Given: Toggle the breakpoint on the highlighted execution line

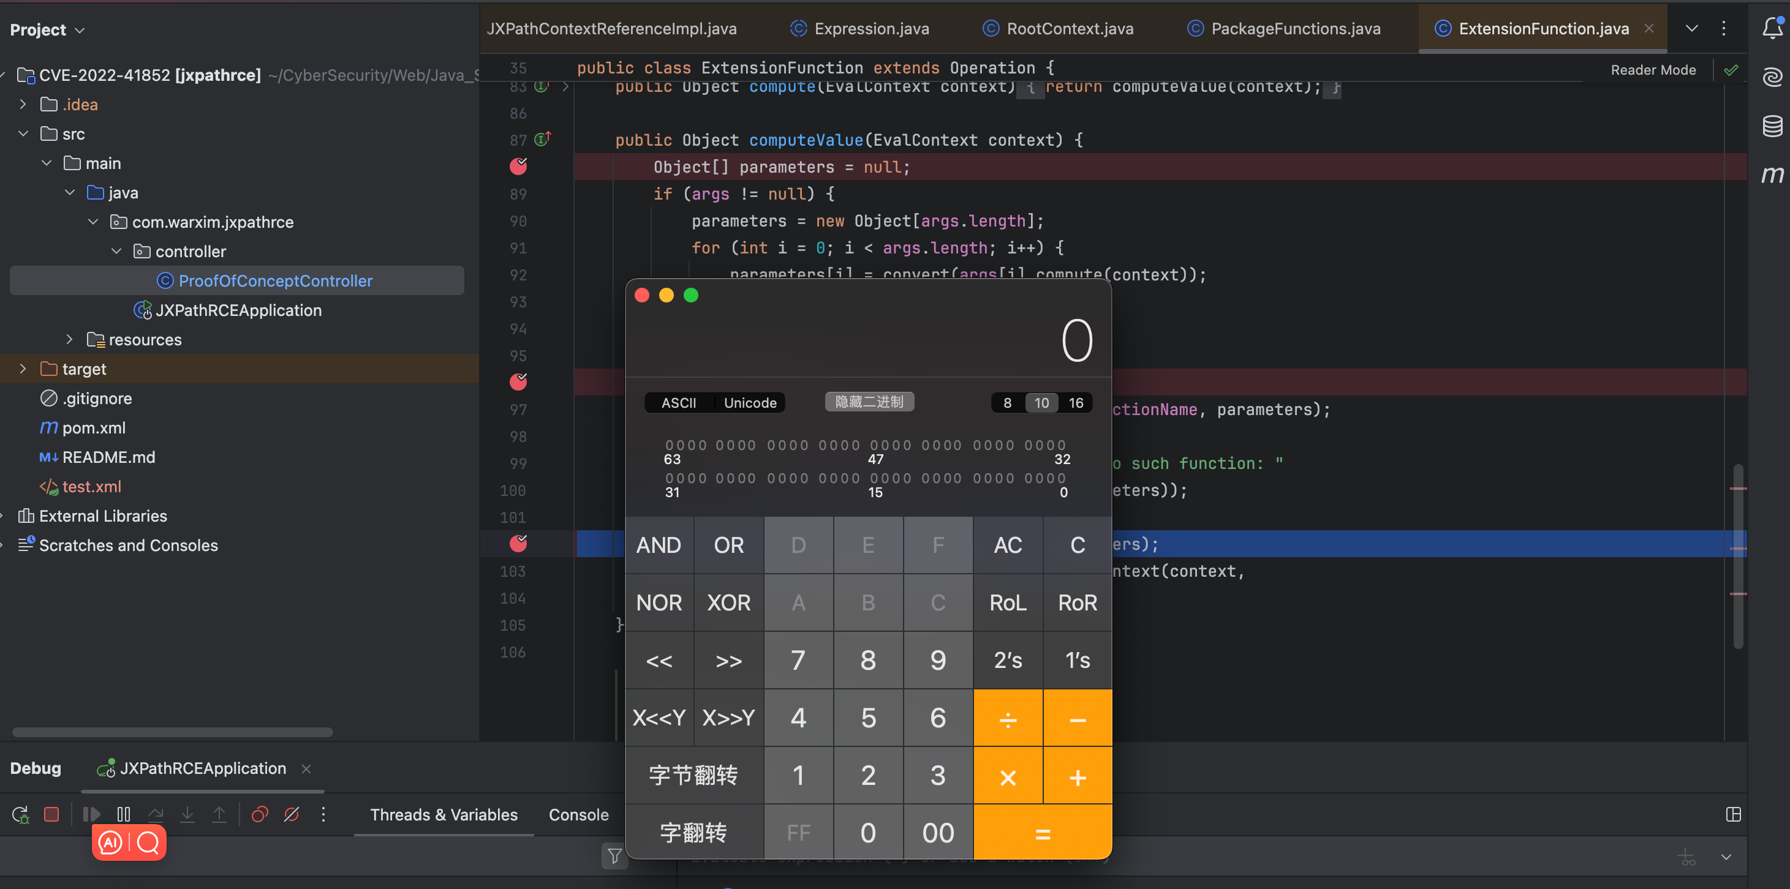Looking at the screenshot, I should coord(518,543).
